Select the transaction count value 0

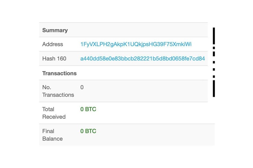pos(82,87)
